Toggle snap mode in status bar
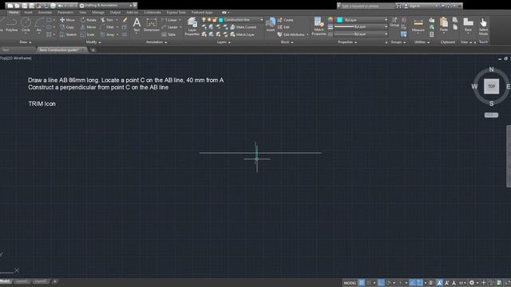The image size is (511, 287). click(x=369, y=283)
